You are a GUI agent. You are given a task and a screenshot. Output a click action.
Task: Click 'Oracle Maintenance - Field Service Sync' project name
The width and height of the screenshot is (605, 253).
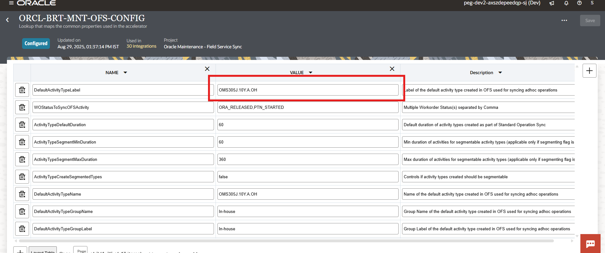coord(203,47)
